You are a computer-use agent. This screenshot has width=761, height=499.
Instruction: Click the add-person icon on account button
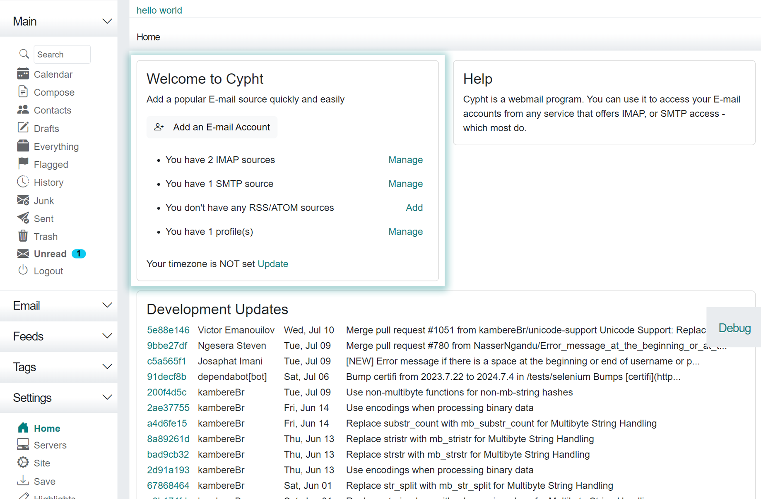point(159,127)
